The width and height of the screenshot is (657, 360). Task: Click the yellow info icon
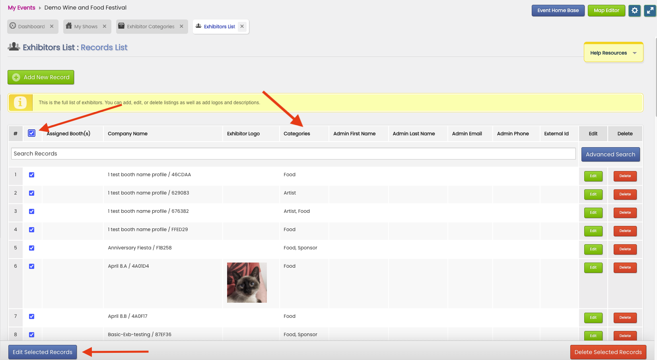click(20, 103)
